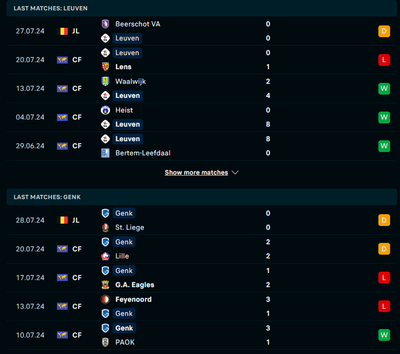Click Genk name in PAOK match
This screenshot has width=400, height=354.
pos(124,328)
